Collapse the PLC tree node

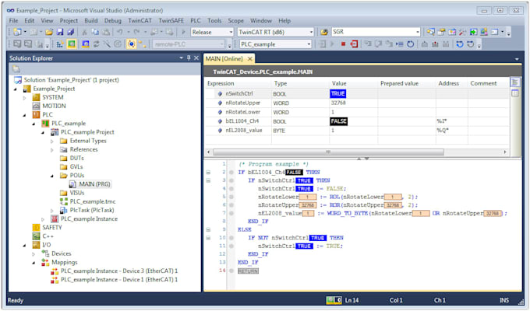point(24,115)
